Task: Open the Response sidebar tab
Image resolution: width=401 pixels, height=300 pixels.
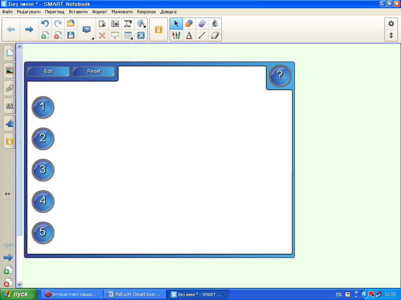Action: (x=9, y=141)
